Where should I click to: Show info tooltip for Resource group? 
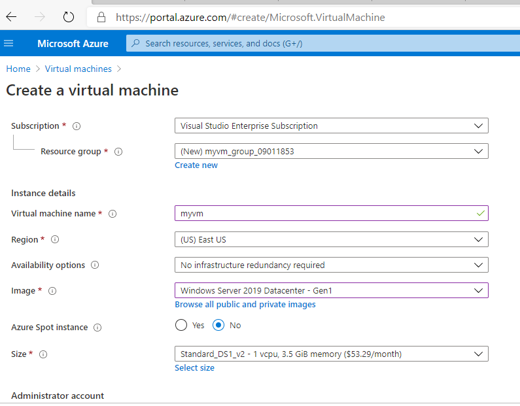(x=118, y=152)
